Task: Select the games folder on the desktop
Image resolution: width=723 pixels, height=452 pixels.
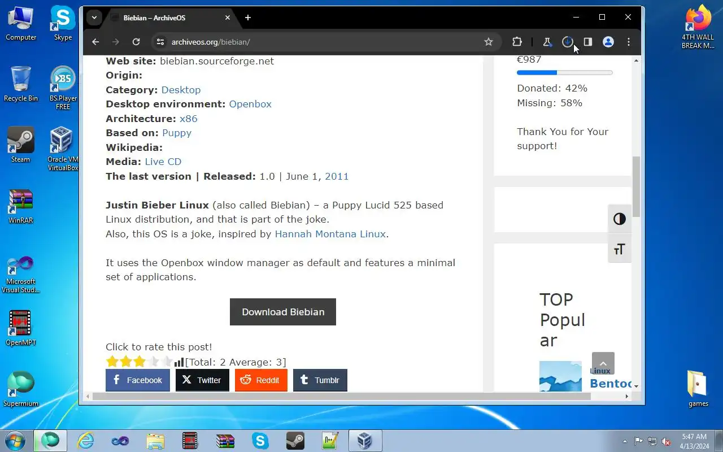Action: [698, 388]
